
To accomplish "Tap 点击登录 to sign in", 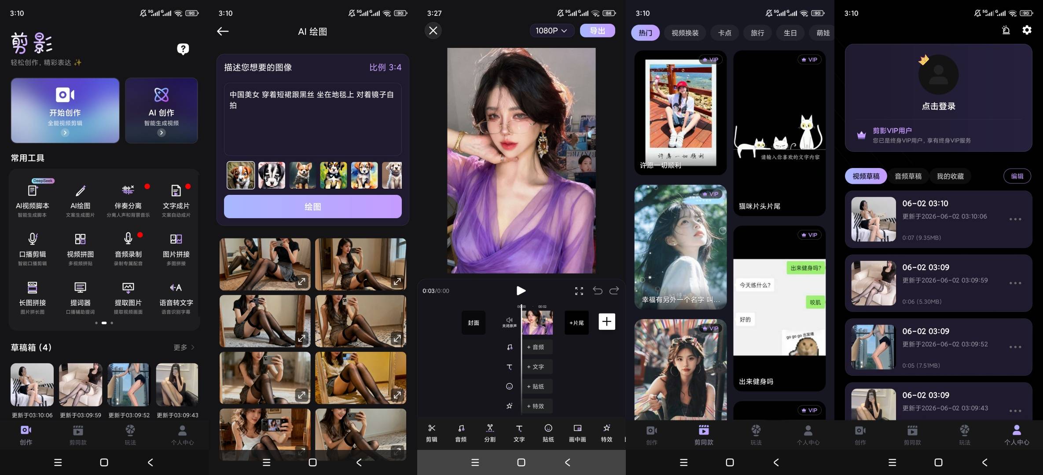I will click(938, 106).
